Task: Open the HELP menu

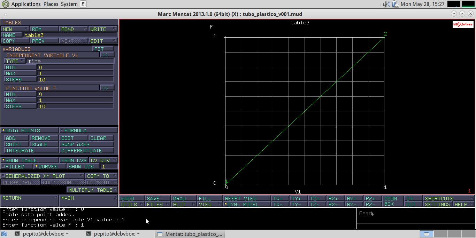Action: pyautogui.click(x=464, y=205)
